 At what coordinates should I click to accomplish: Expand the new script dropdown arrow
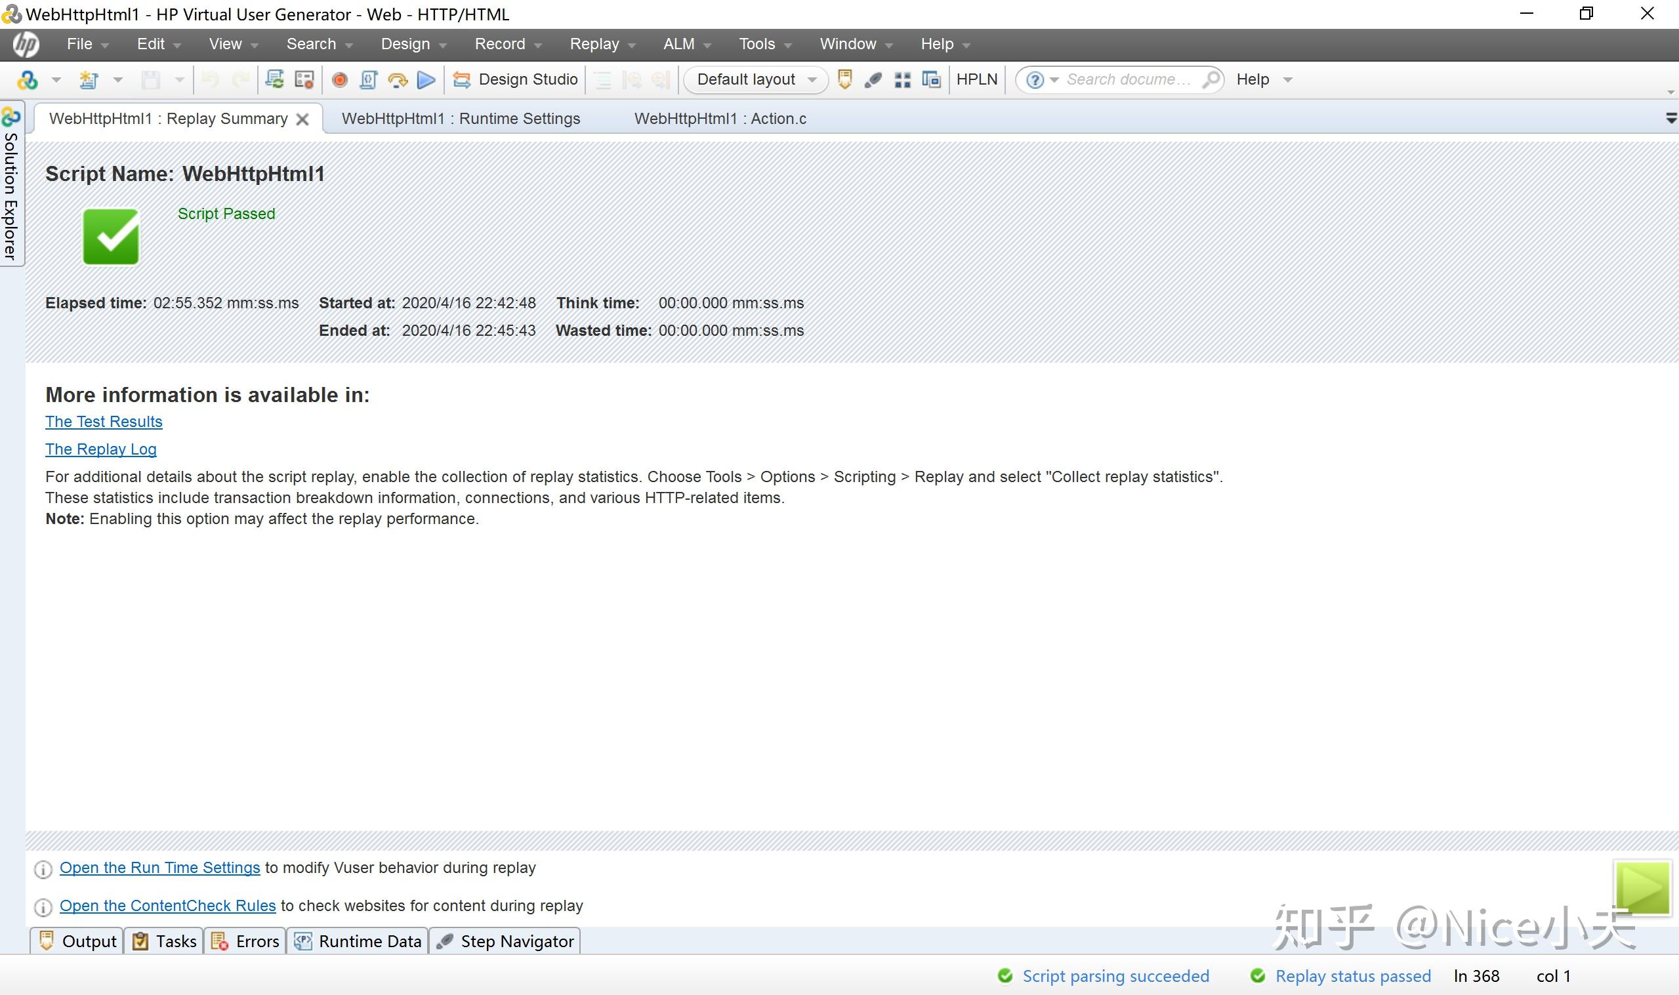point(118,80)
